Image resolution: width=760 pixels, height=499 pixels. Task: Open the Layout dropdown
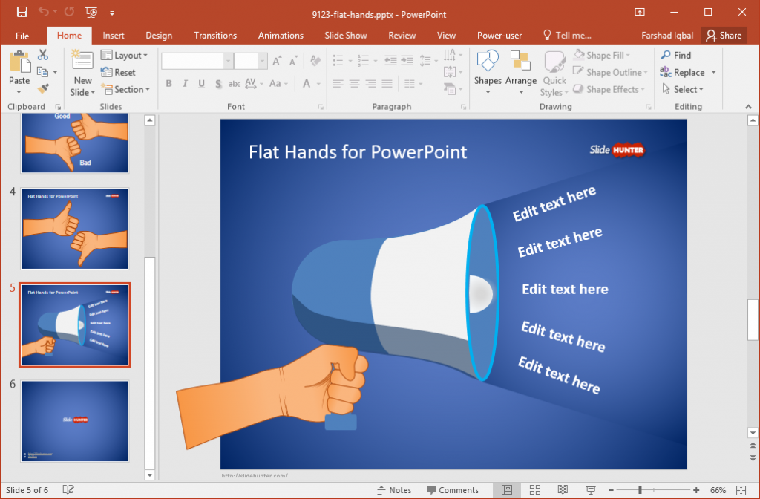click(125, 55)
